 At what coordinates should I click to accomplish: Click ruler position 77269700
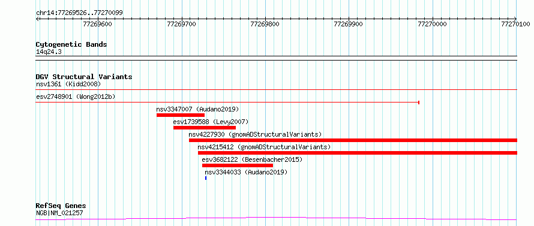coord(182,24)
